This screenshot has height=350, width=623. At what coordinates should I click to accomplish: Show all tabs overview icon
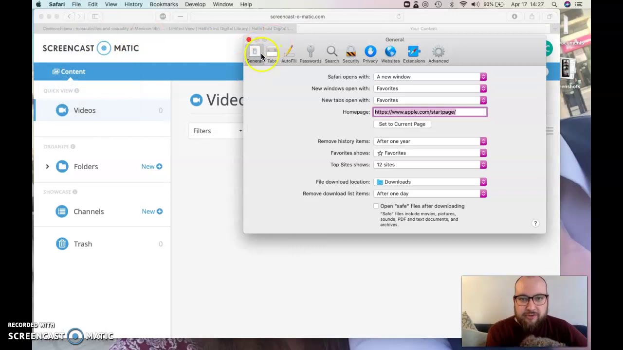coord(550,17)
